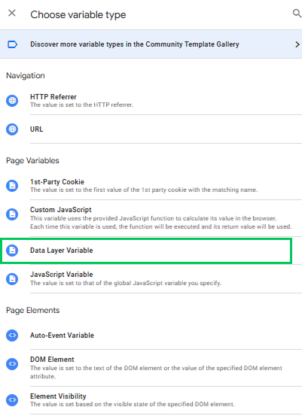Click the 1st-Party Cookie document icon

pos(12,186)
